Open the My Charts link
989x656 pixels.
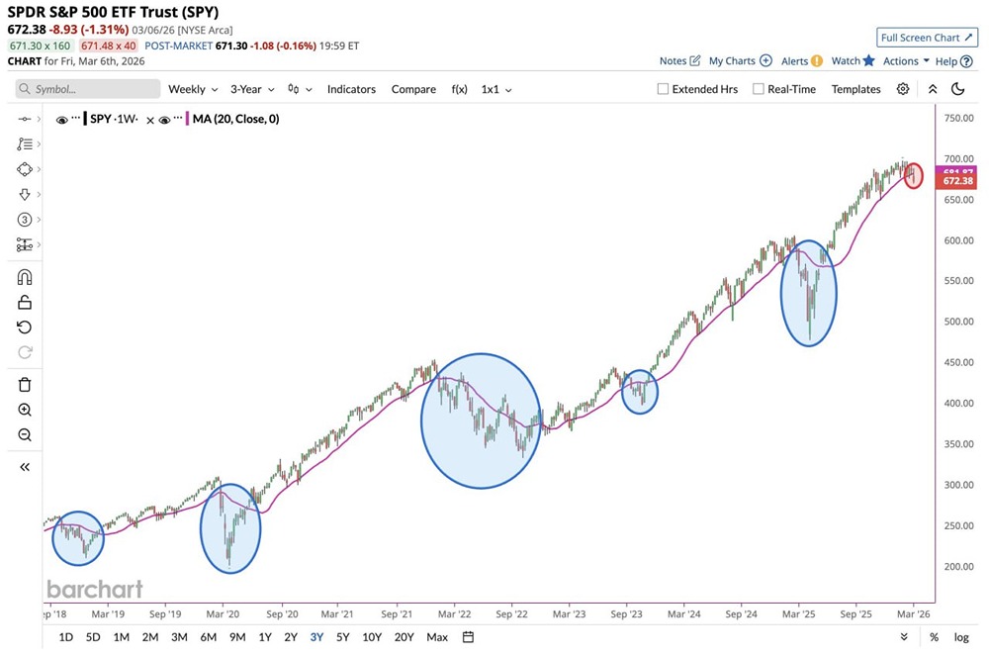coord(732,60)
